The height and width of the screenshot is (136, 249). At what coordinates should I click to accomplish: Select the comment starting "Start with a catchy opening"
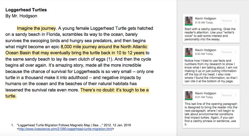211,34
